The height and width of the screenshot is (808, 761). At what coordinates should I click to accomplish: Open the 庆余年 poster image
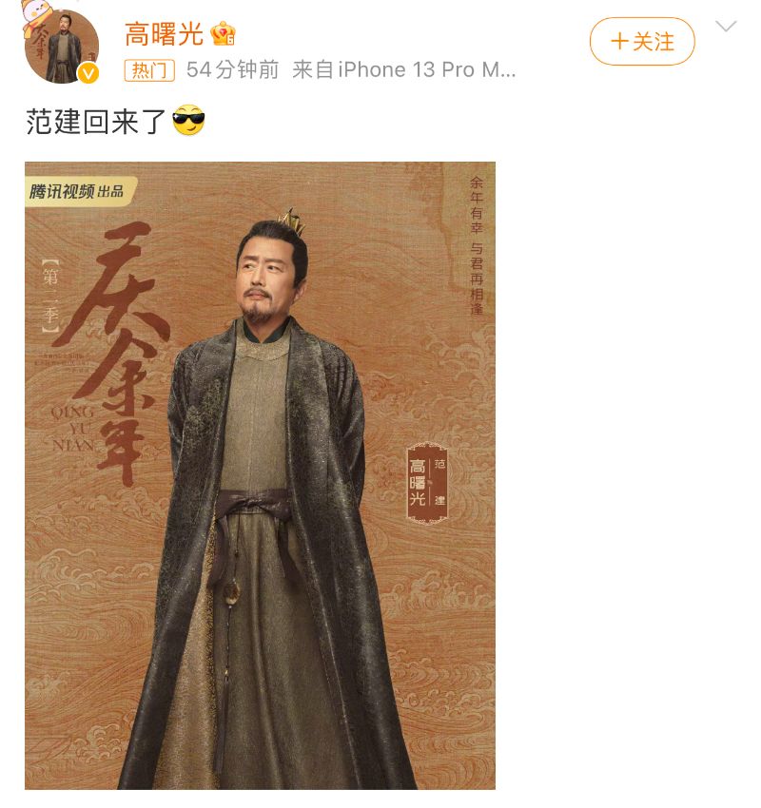coord(260,475)
